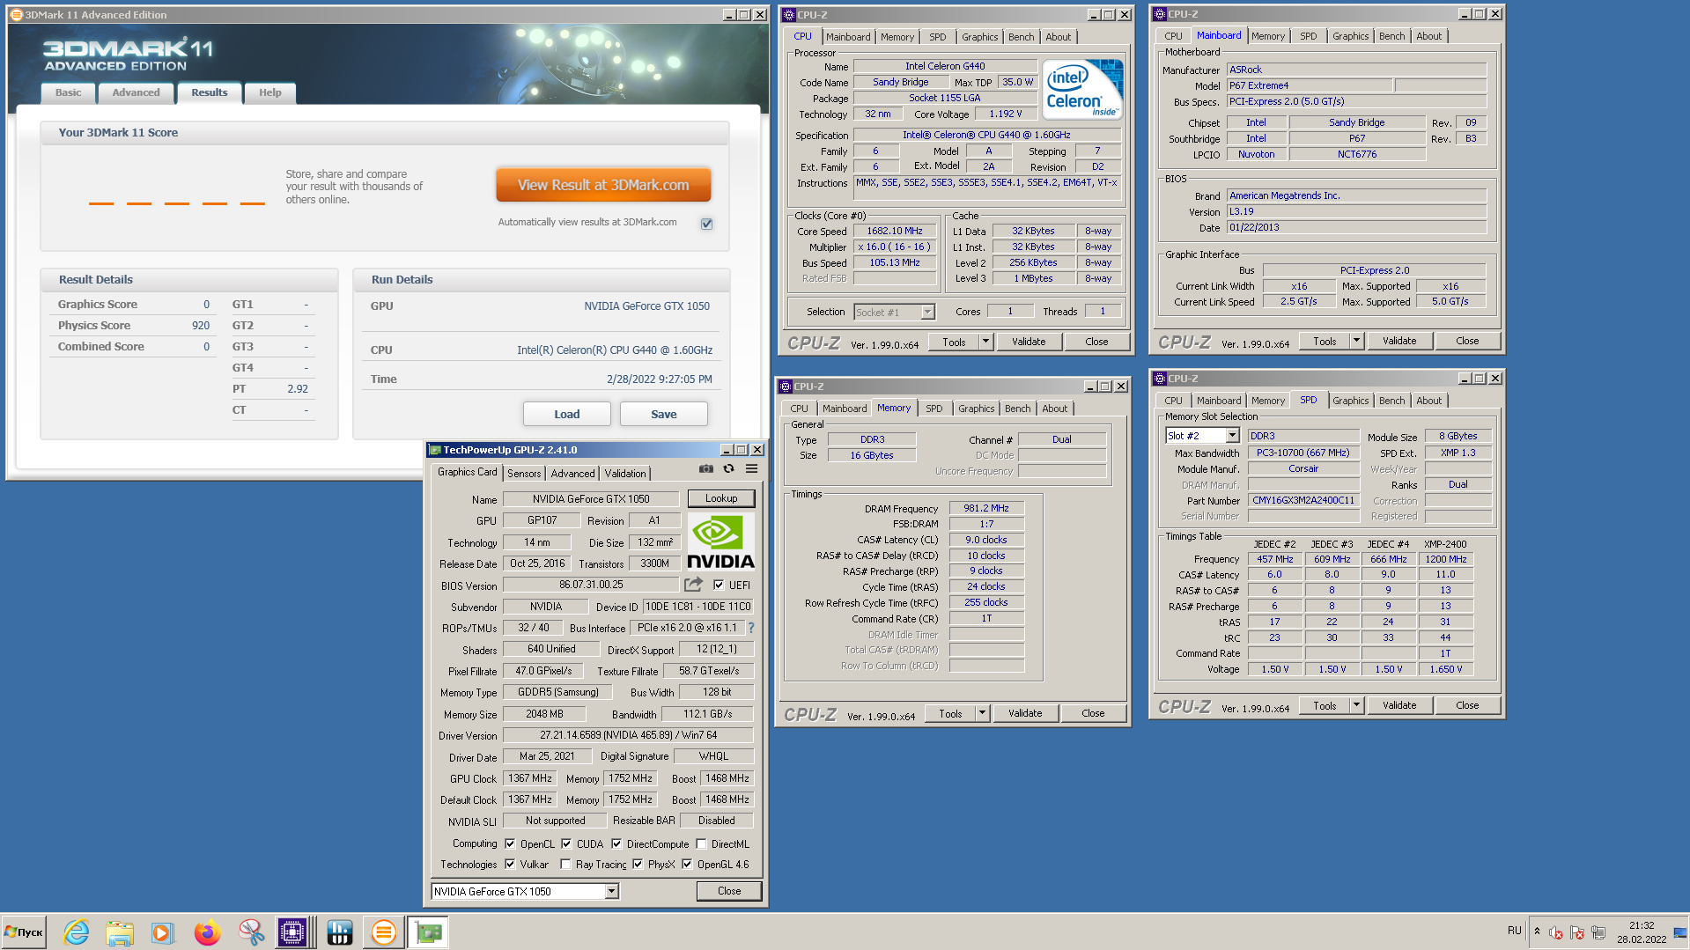
Task: Expand Tools arrow in CPU-Z Mainboard window
Action: [x=1356, y=341]
